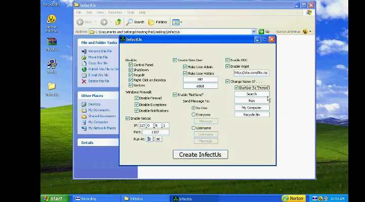Click the Wget URL field http://site.com/file.zip
The width and height of the screenshot is (365, 202).
click(251, 73)
